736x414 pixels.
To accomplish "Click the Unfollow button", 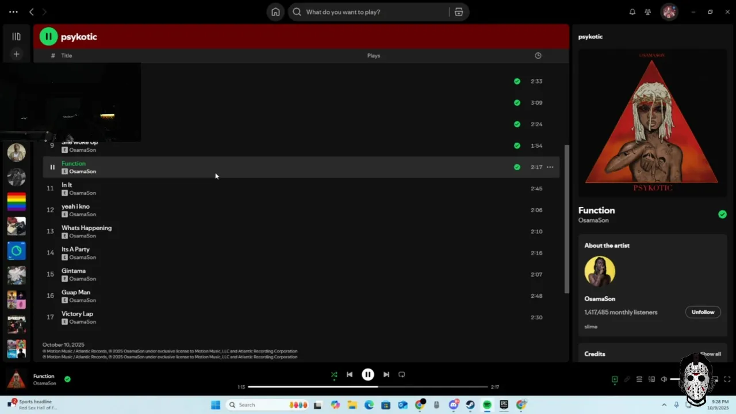I will click(x=703, y=312).
